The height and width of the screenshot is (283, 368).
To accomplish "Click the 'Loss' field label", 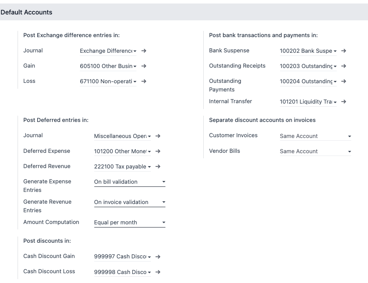I will click(x=29, y=81).
